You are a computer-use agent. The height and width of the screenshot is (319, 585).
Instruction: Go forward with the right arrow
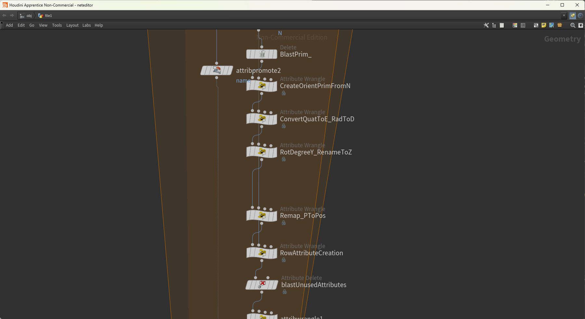[x=12, y=16]
